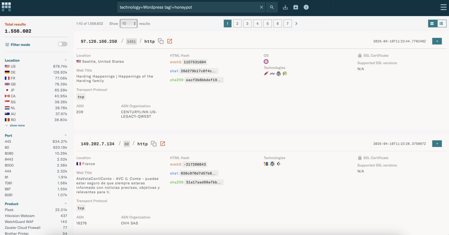Toggle the Filter mode switch
The height and width of the screenshot is (235, 449).
(62, 44)
